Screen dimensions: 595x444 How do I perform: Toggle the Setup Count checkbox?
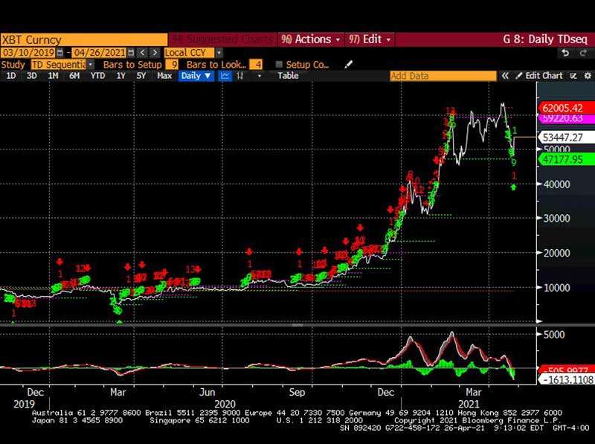click(280, 65)
